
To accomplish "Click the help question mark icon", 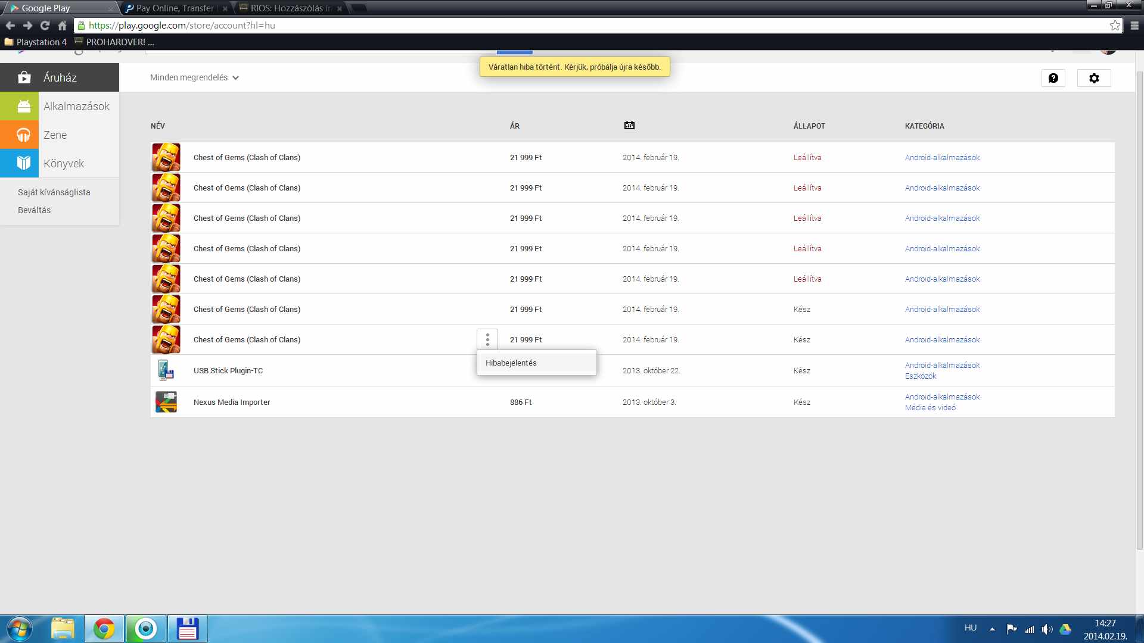I will click(1053, 78).
